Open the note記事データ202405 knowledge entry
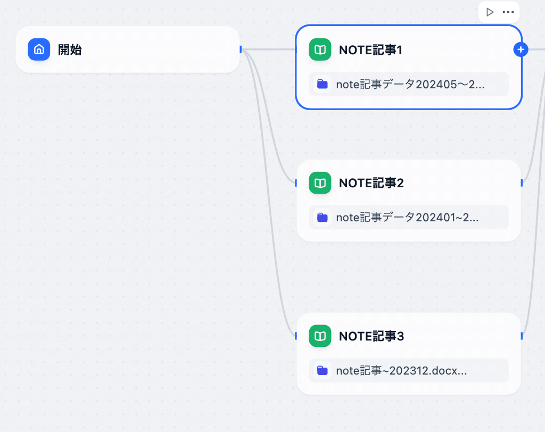 pyautogui.click(x=410, y=84)
